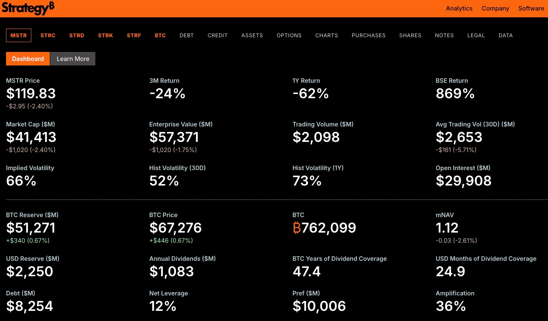Open the OPTIONS tab
This screenshot has height=321, width=548.
[x=289, y=35]
